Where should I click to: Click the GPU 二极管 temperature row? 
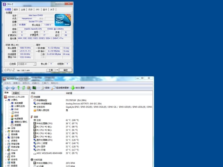coord(91,143)
